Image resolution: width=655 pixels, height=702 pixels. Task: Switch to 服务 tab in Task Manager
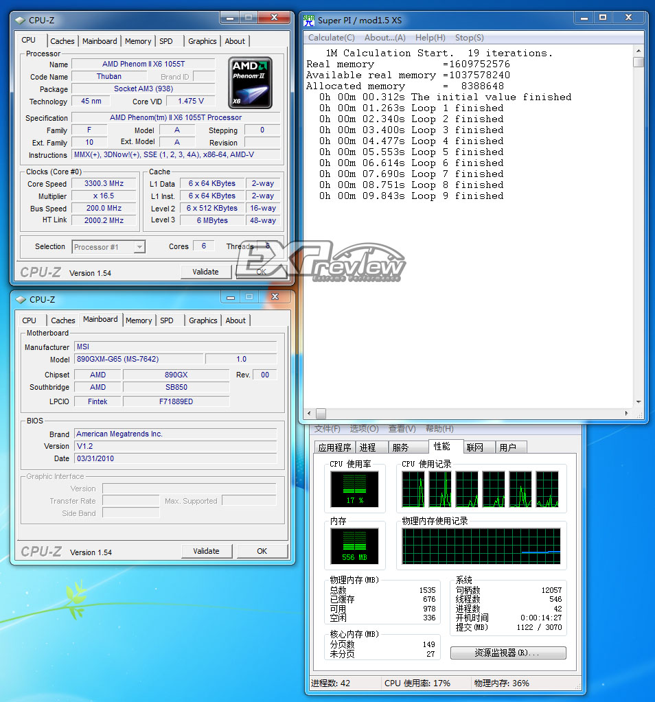[x=408, y=447]
